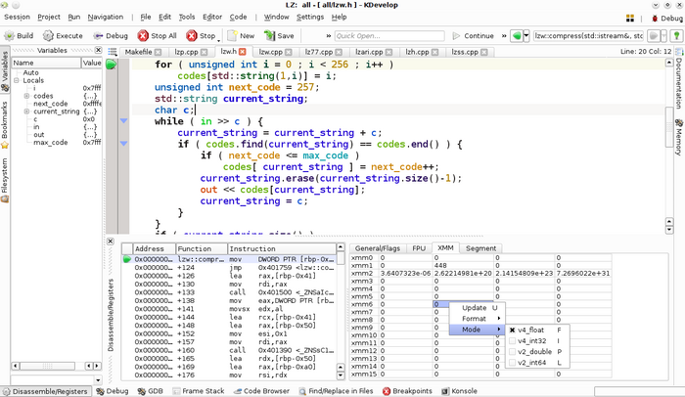Switch to the lzw.cpp editor tab
Viewport: 685px width, 397px height.
(270, 52)
